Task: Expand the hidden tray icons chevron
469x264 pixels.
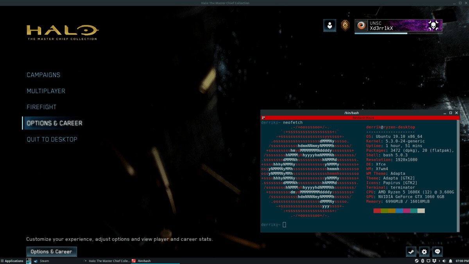Action: (x=439, y=260)
